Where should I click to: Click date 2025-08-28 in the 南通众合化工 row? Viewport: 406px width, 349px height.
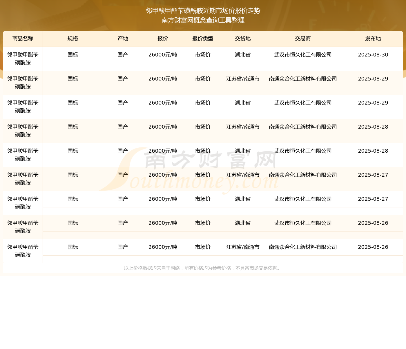point(373,127)
